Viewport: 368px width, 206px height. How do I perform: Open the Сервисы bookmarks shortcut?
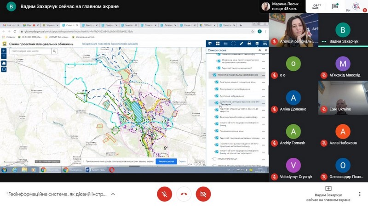(x=8, y=37)
